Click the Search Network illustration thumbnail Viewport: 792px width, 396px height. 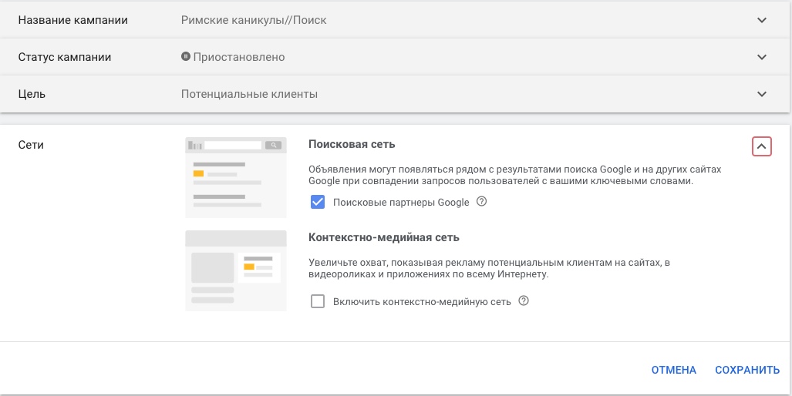tap(236, 177)
